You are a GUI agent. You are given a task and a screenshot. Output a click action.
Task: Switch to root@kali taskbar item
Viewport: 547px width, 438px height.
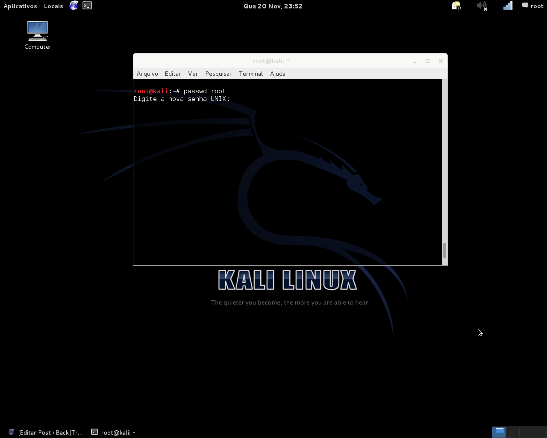113,432
